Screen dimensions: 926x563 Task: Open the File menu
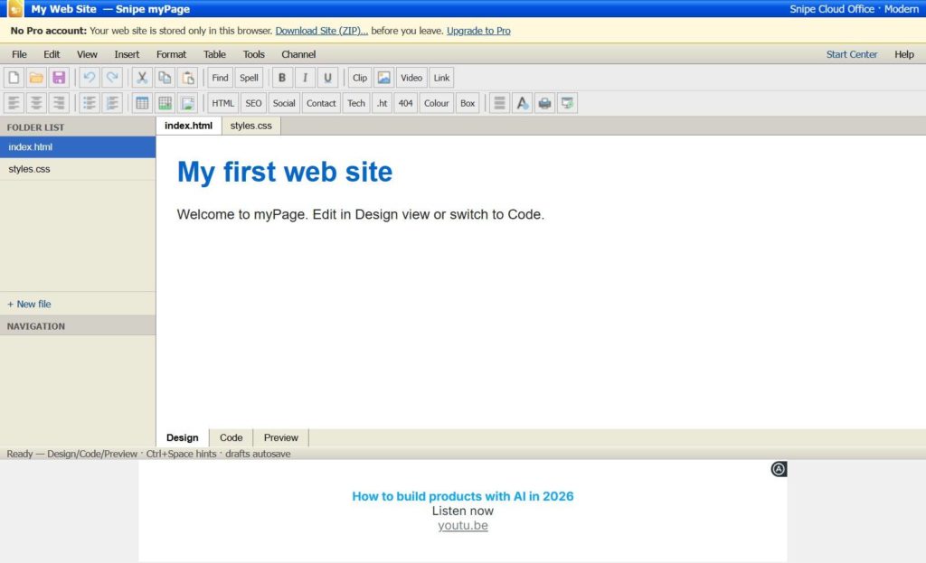[20, 54]
